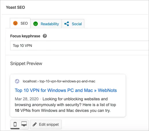Image resolution: width=149 pixels, height=131 pixels.
Task: Click the Top 10 VPN snippet title link
Action: coord(66,91)
